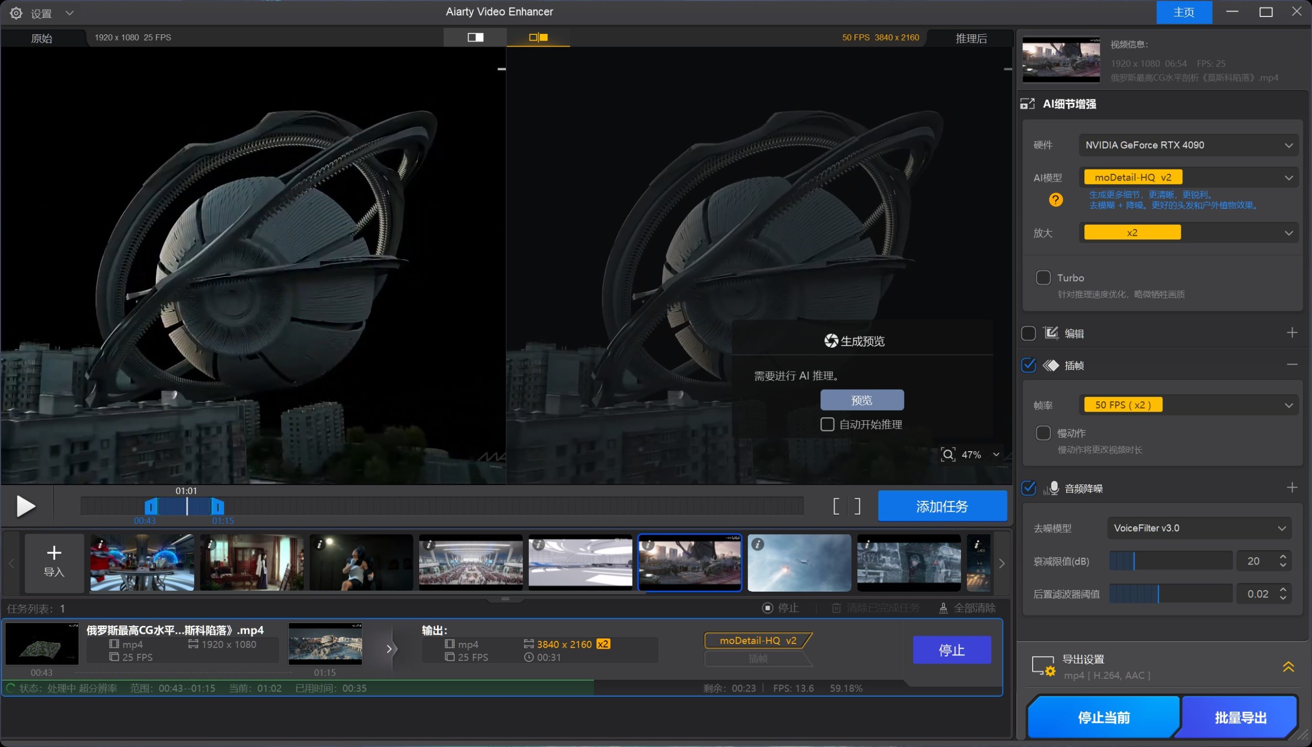Click the video info thumbnail

[x=1061, y=59]
